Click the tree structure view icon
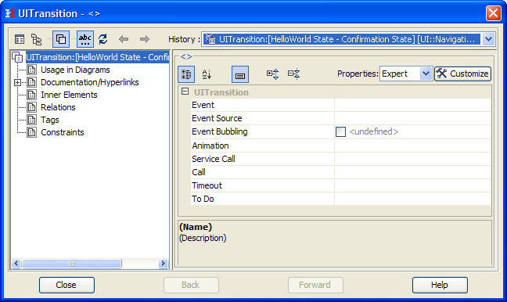The image size is (507, 302). tap(36, 39)
